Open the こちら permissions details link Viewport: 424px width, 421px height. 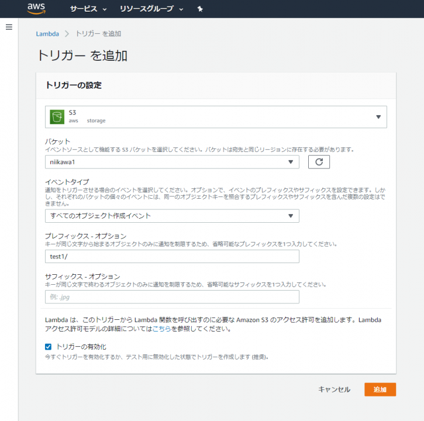click(x=161, y=329)
